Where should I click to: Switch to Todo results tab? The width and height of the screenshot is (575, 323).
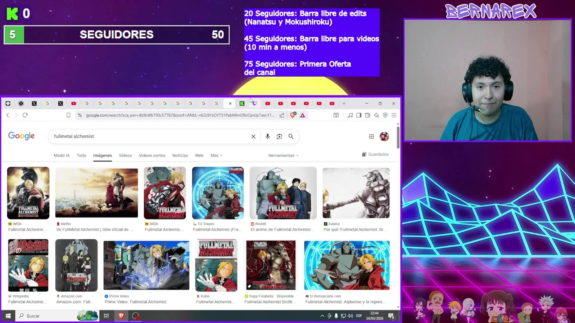click(x=81, y=156)
